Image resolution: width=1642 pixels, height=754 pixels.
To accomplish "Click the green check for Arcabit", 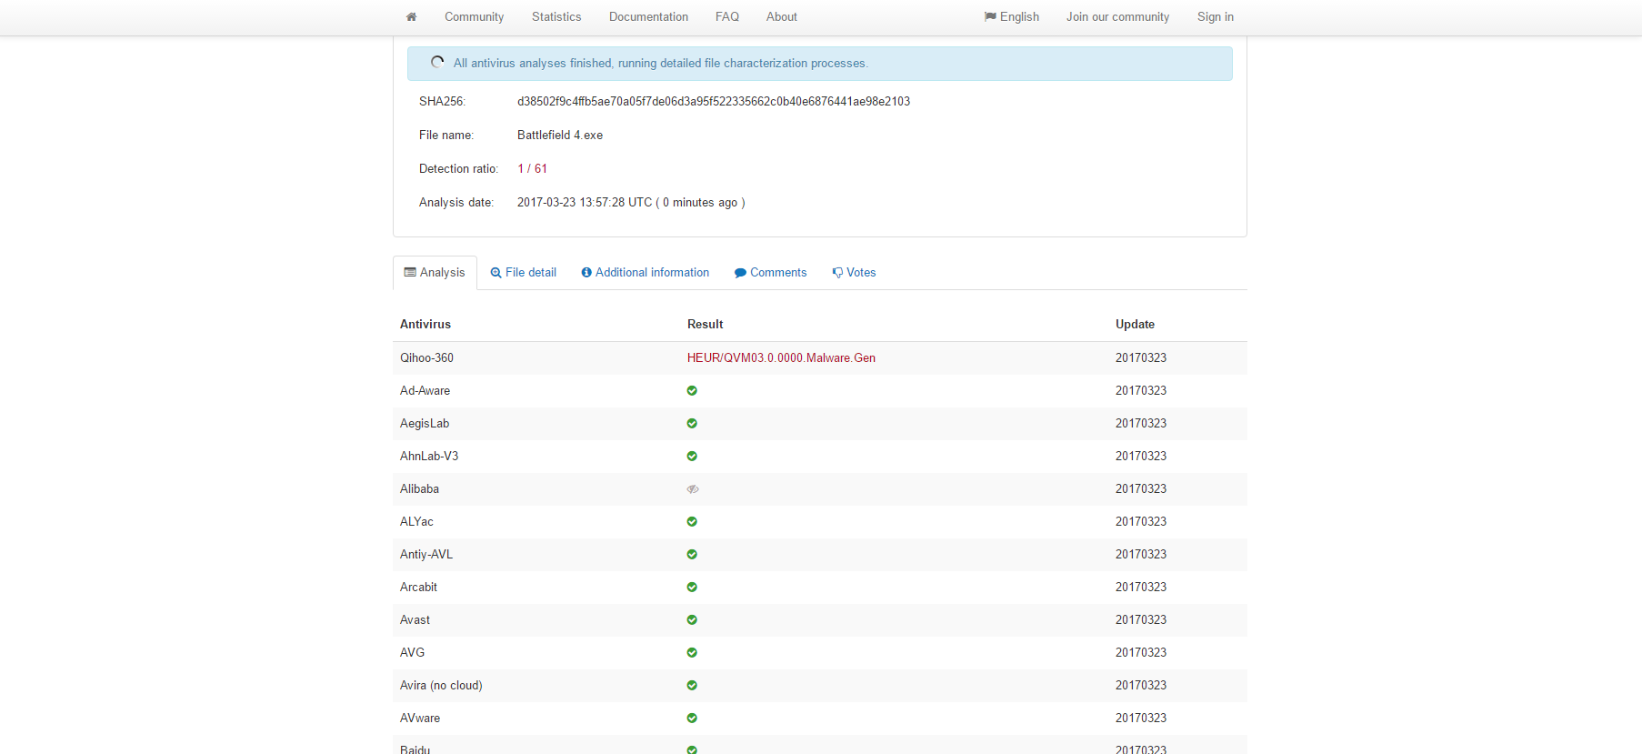I will coord(692,588).
